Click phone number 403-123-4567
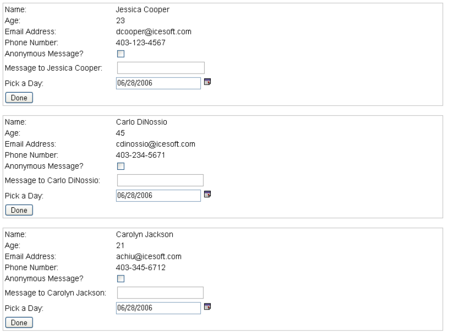The image size is (449, 332). (140, 43)
